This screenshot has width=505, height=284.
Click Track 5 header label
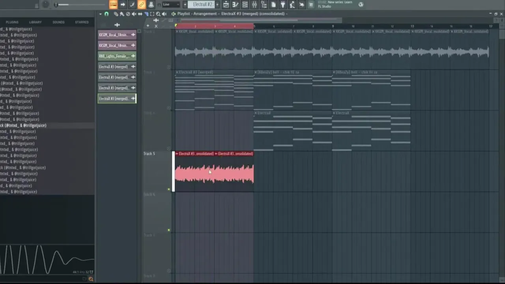(x=149, y=153)
